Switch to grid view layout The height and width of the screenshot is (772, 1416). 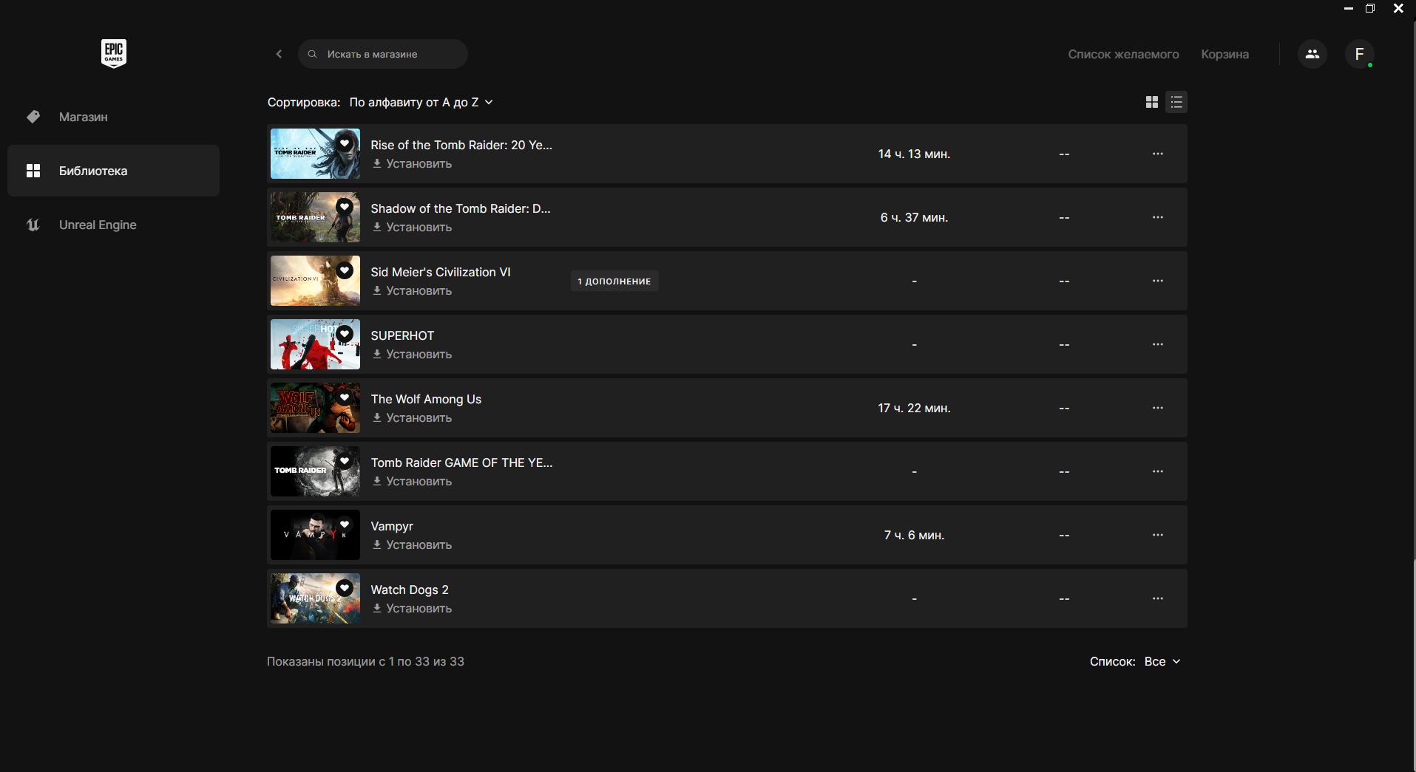pyautogui.click(x=1151, y=102)
